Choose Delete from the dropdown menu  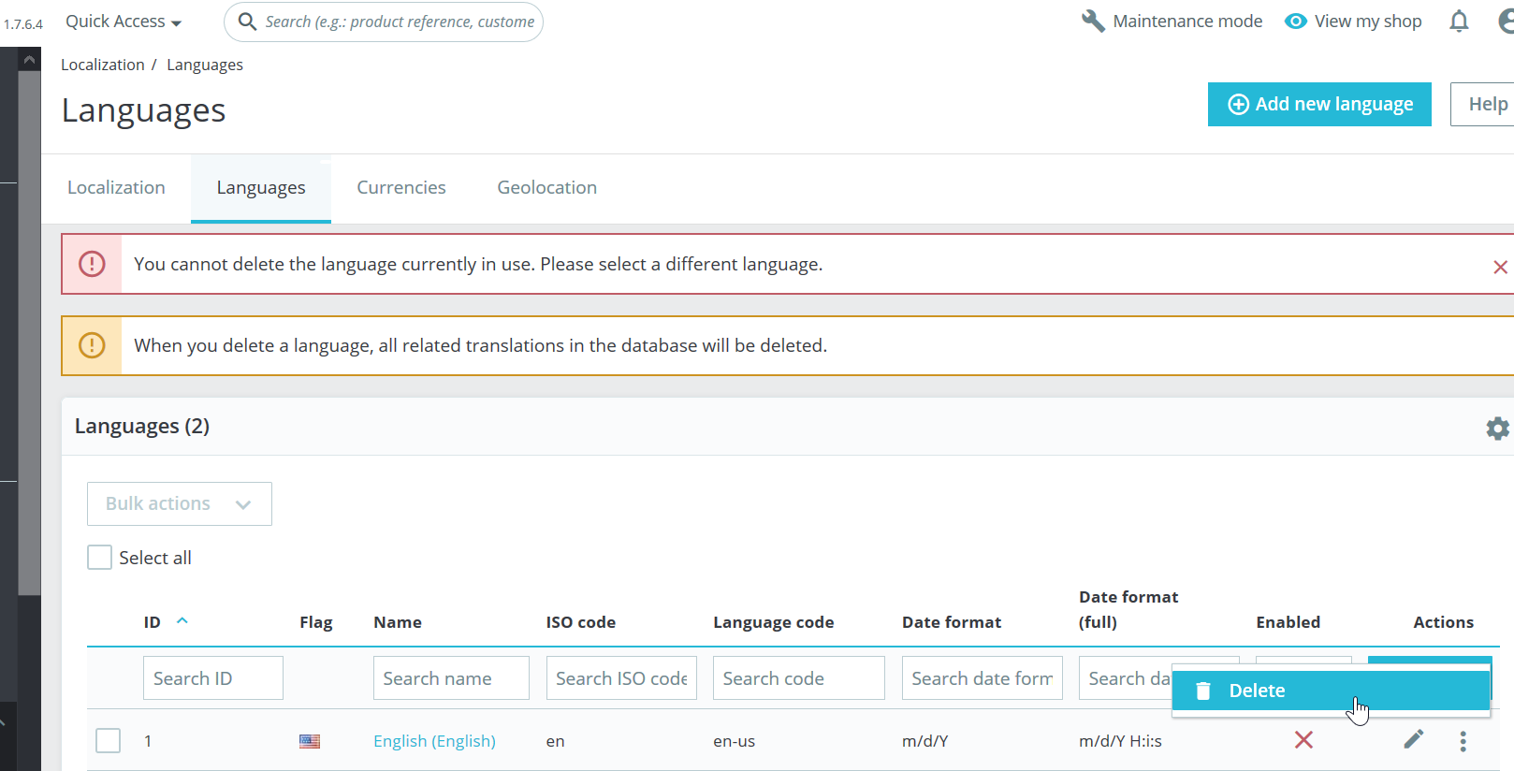tap(1256, 691)
